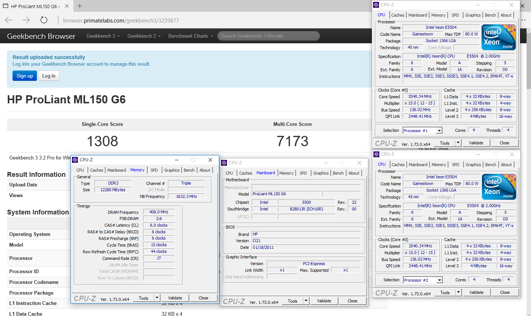Viewport: 531px width, 316px height.
Task: Click the browser forward arrow
Action: tap(26, 20)
